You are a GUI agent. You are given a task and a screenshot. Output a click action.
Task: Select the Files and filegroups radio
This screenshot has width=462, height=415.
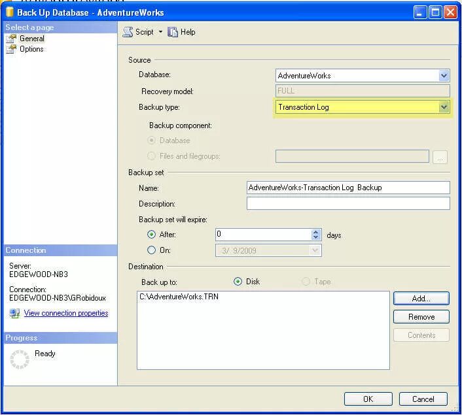(x=151, y=156)
